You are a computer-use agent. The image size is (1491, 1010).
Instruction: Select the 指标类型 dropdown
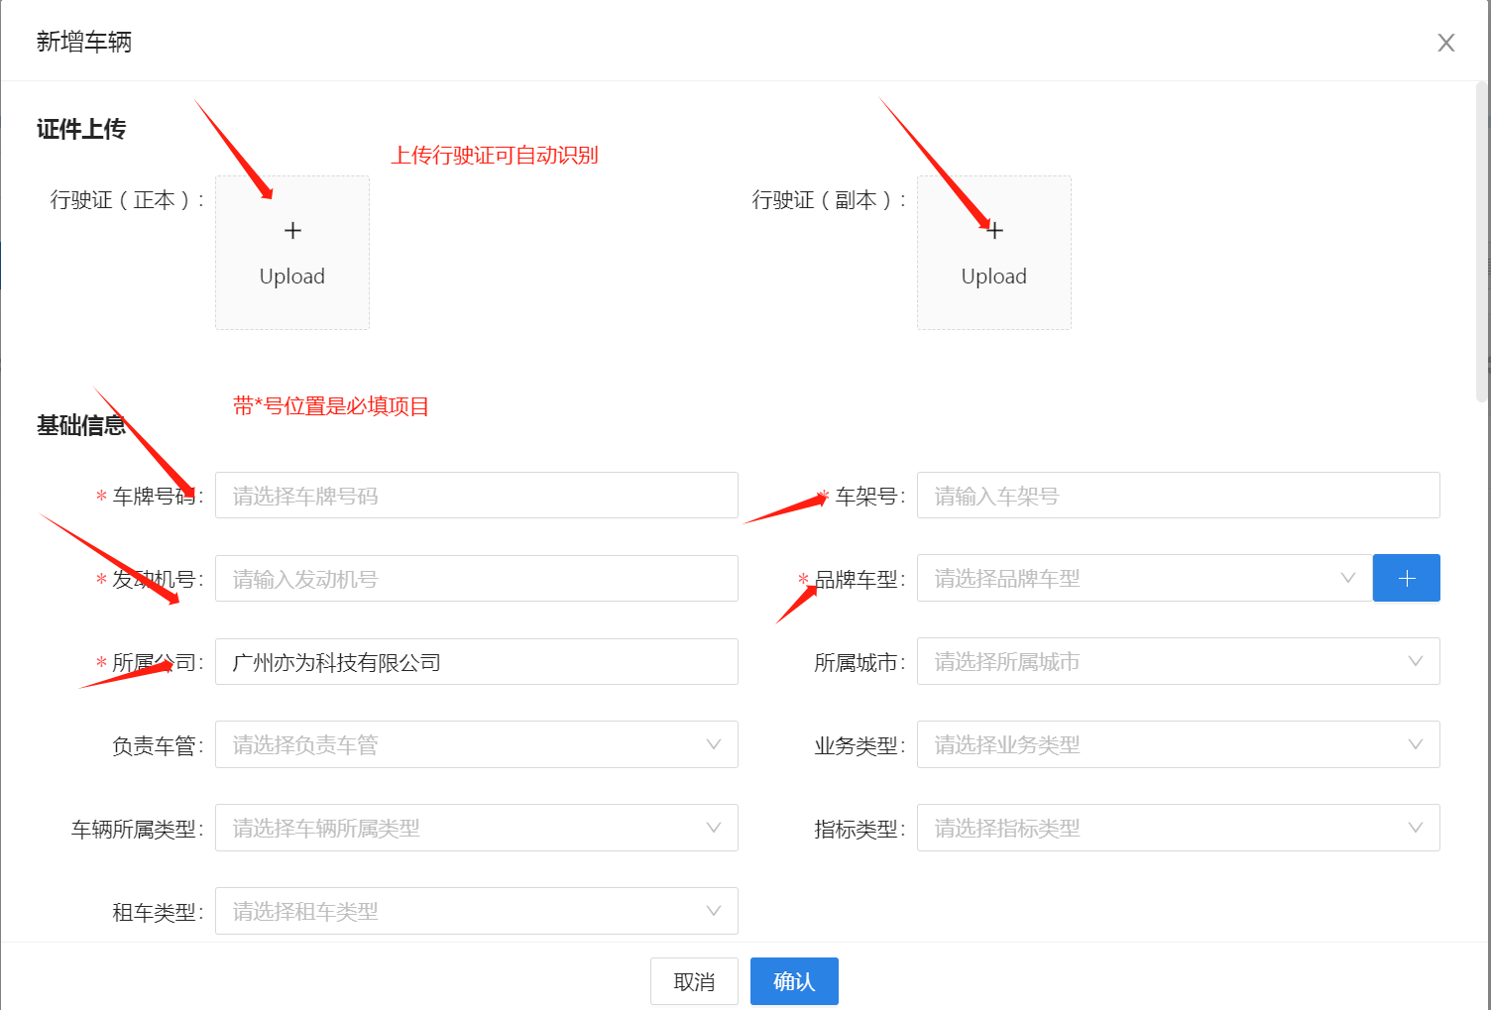point(1177,828)
